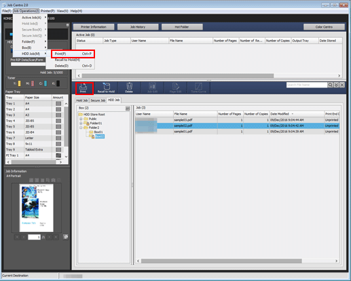Viewport: 351px width, 281px height.
Task: Expand the Folder01 tree node
Action: (x=81, y=123)
